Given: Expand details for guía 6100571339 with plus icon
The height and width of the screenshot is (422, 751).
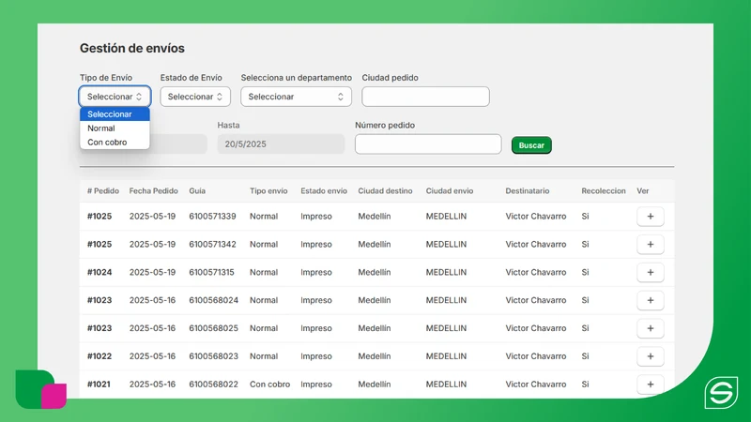Looking at the screenshot, I should click(650, 217).
